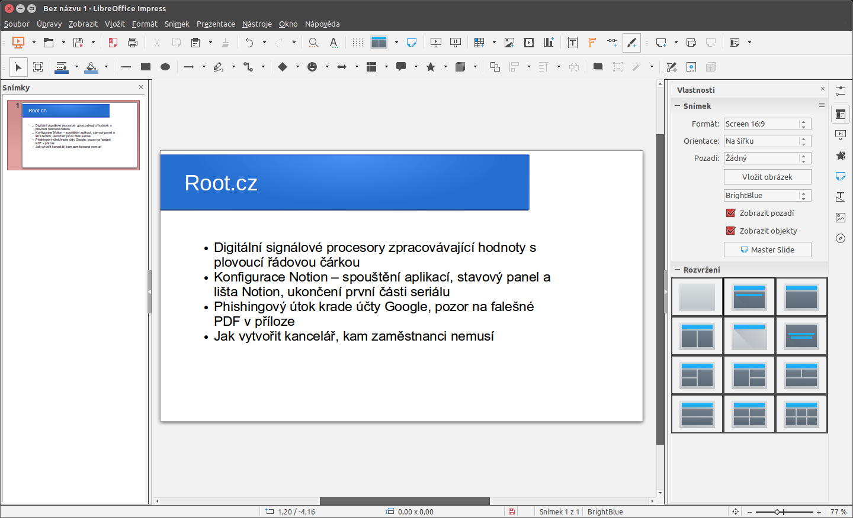Open the Formát dropdown showing Screen 16:9
Image resolution: width=853 pixels, height=518 pixels.
pos(767,124)
